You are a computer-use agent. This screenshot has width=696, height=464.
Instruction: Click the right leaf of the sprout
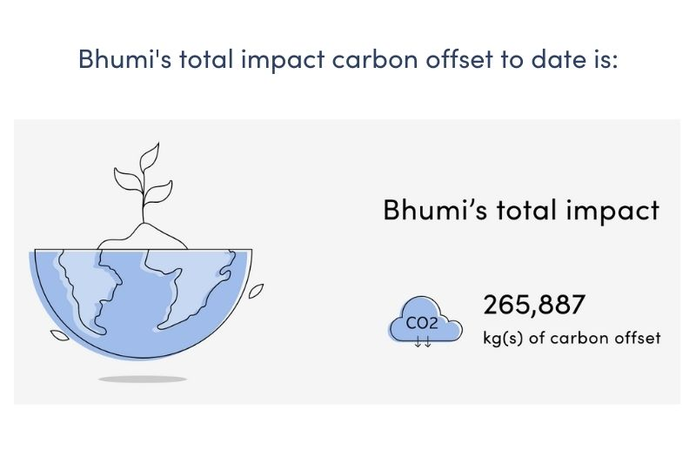(159, 191)
